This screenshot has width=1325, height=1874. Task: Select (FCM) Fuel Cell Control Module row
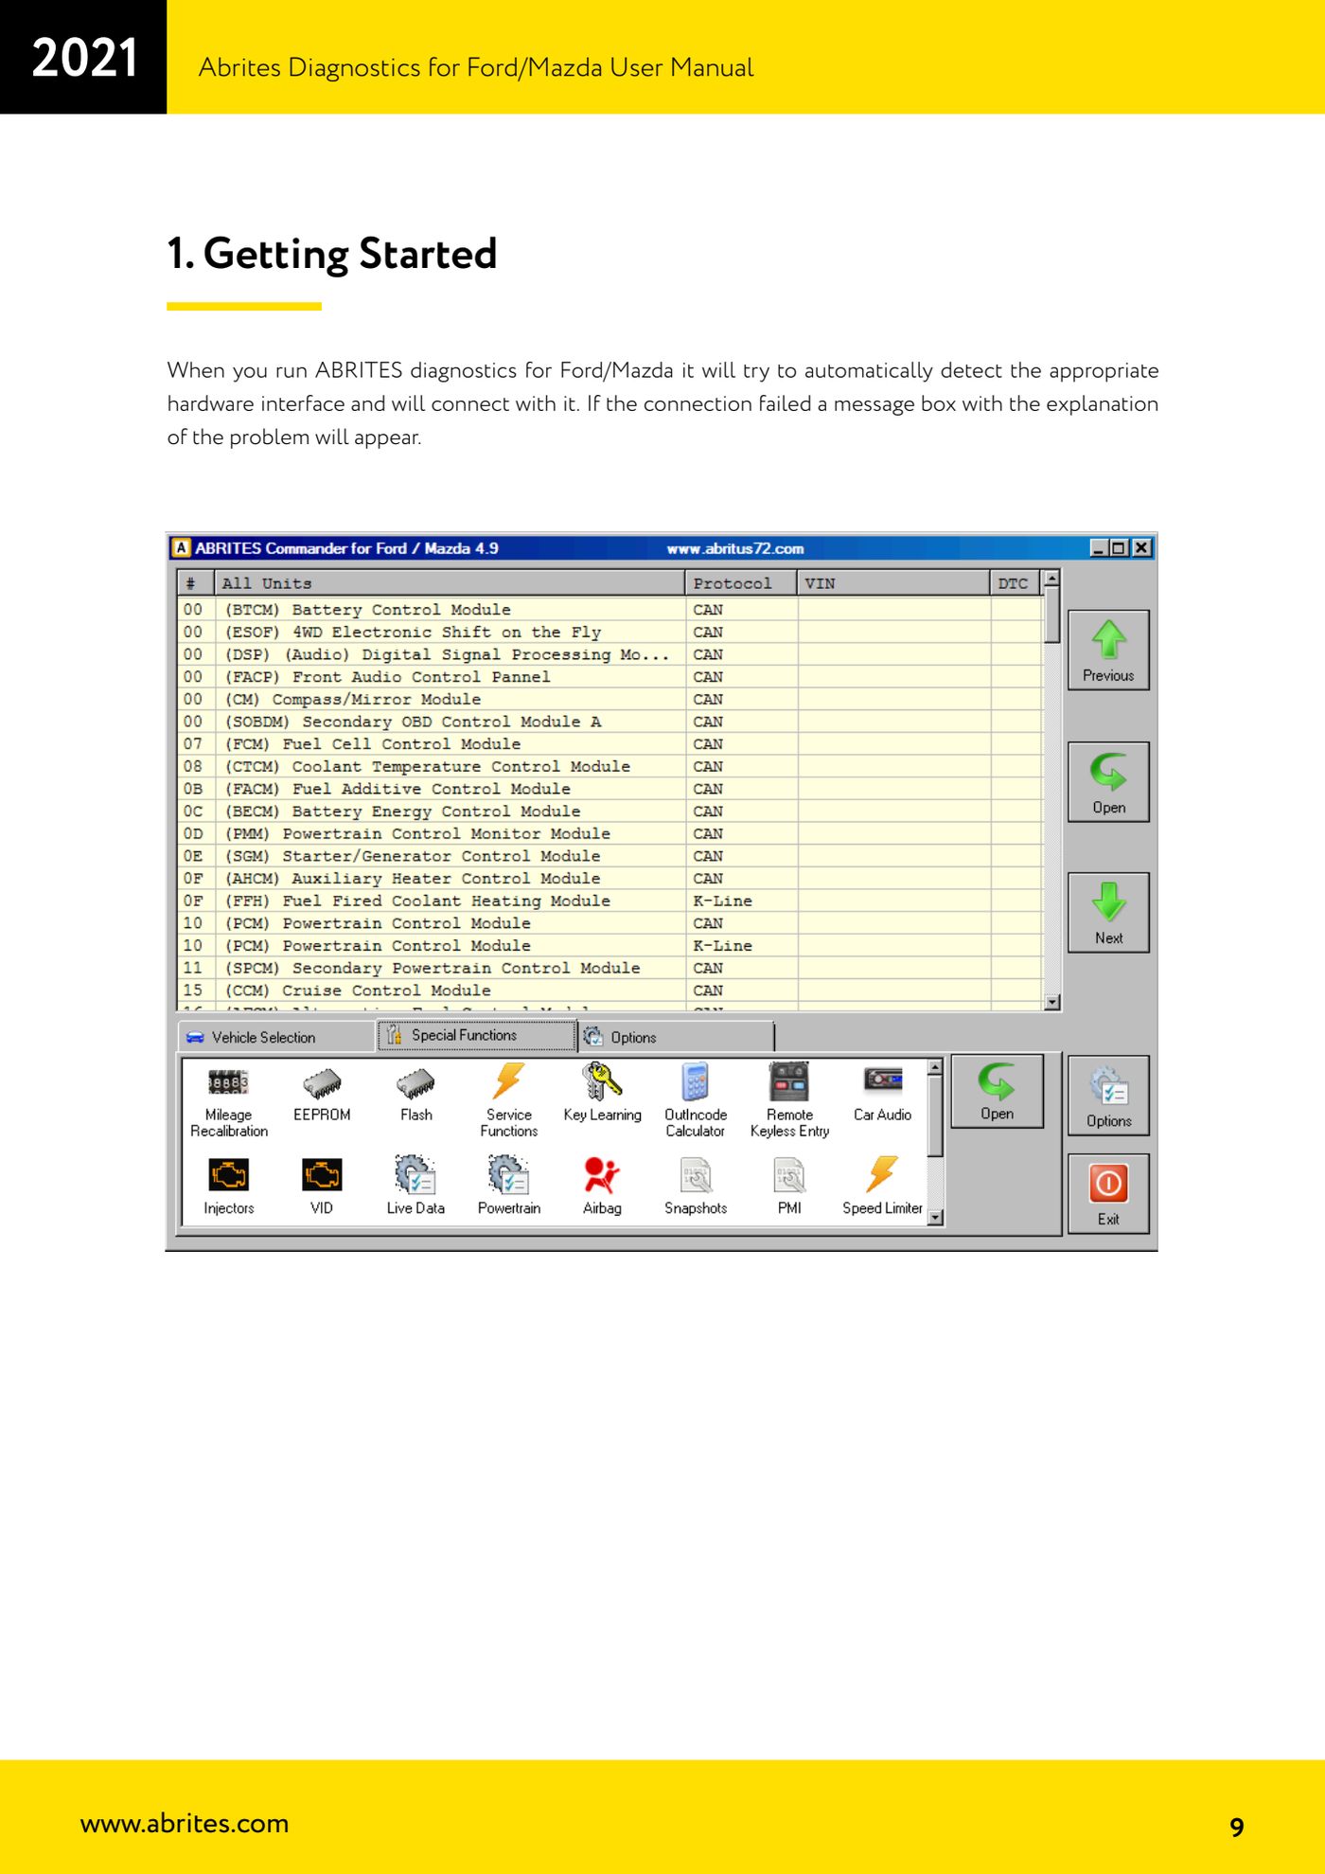click(x=610, y=744)
